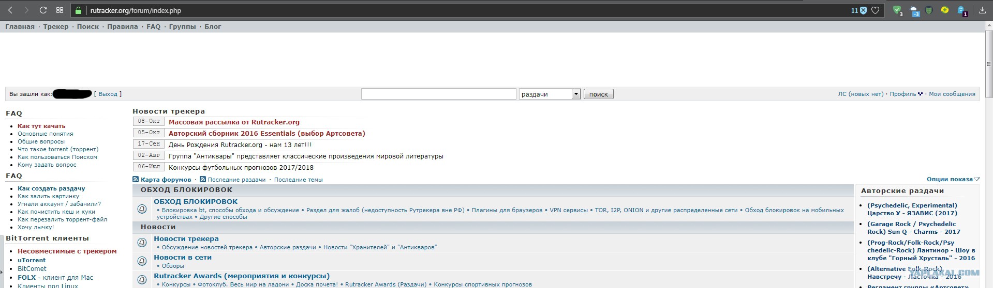Open Группы in the top menu
The height and width of the screenshot is (288, 993).
click(183, 26)
